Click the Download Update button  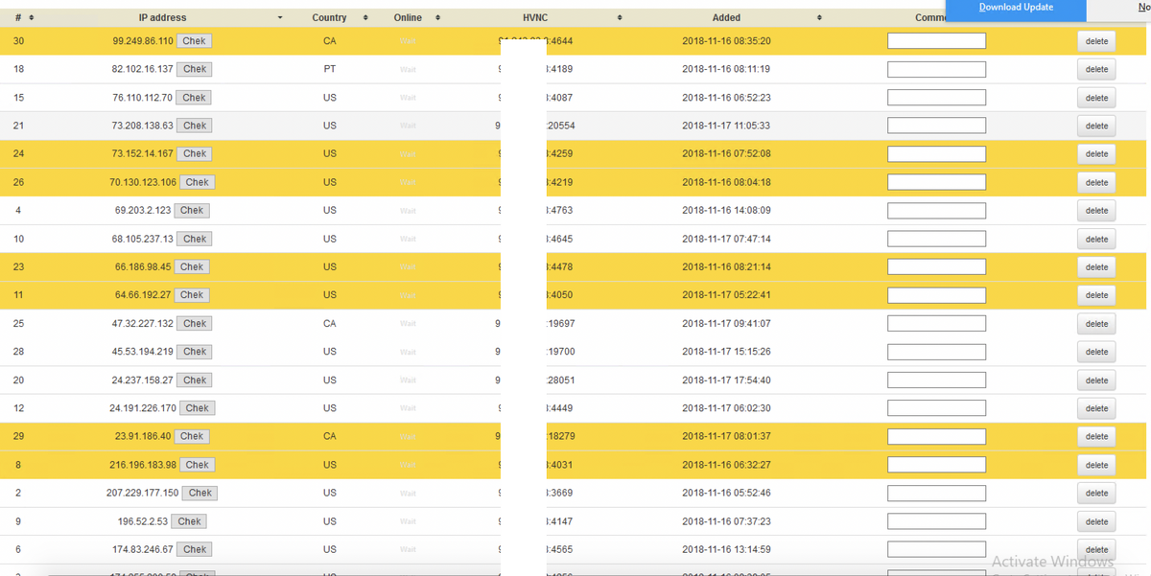[x=1016, y=8]
